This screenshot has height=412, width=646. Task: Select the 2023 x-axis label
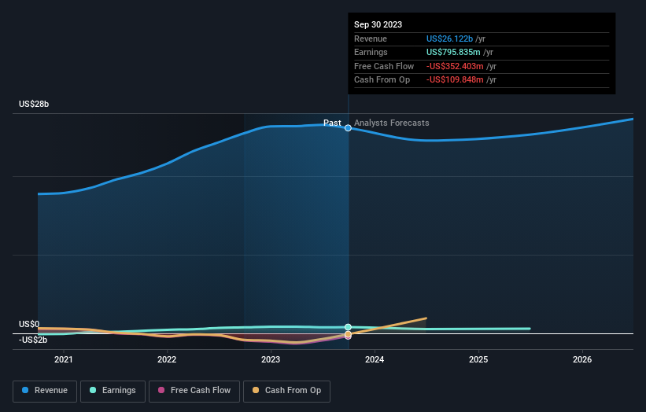[x=271, y=360]
